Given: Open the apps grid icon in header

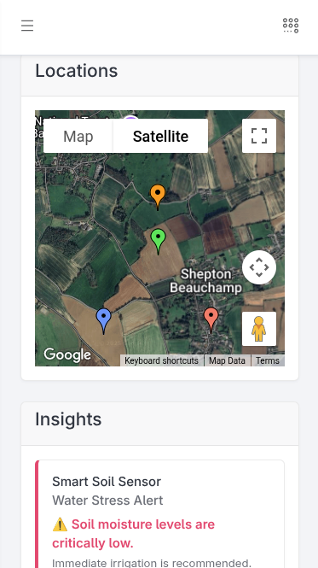Looking at the screenshot, I should [x=291, y=26].
